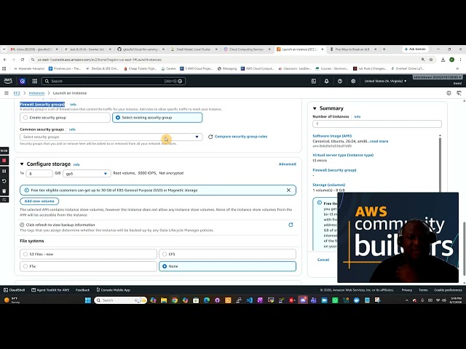Viewport: 466px width, 349px height.
Task: Click the Firewall (security group) summary link
Action: pyautogui.click(x=334, y=170)
